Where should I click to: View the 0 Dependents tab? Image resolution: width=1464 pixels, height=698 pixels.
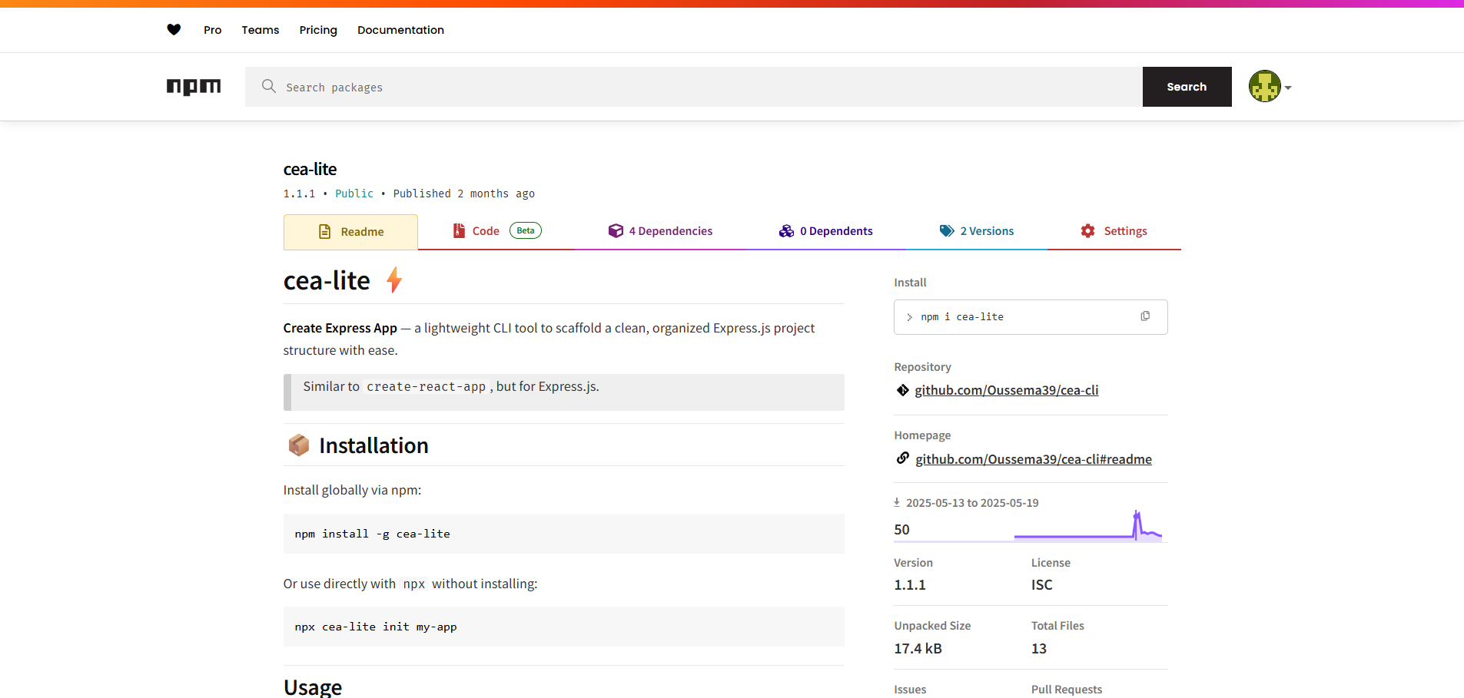click(x=826, y=231)
